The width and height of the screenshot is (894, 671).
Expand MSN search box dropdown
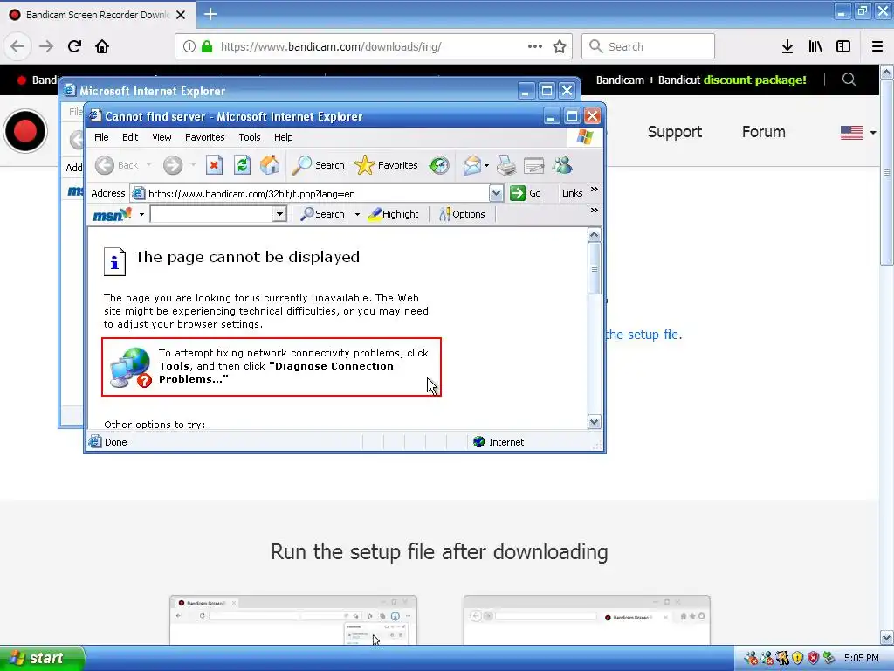(279, 214)
